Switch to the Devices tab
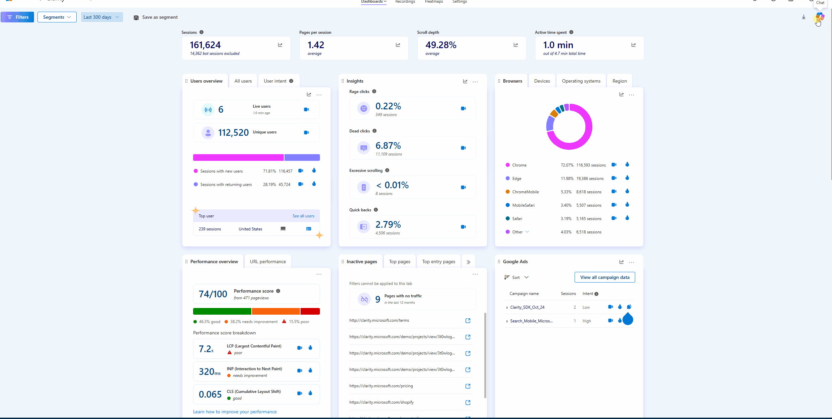Screen dimensions: 832x419 (542, 81)
